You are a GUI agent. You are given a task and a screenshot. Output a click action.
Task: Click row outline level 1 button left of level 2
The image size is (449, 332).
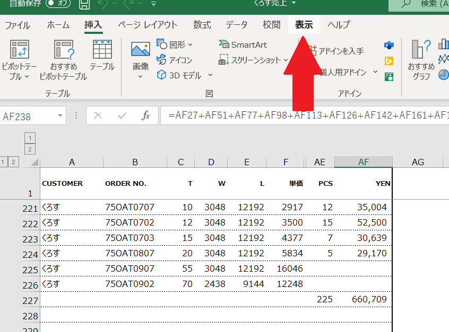tap(3, 162)
